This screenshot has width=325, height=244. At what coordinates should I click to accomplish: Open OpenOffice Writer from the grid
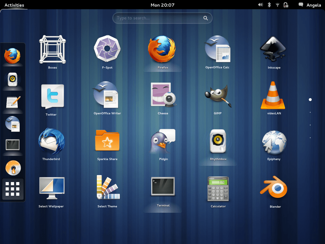(106, 95)
